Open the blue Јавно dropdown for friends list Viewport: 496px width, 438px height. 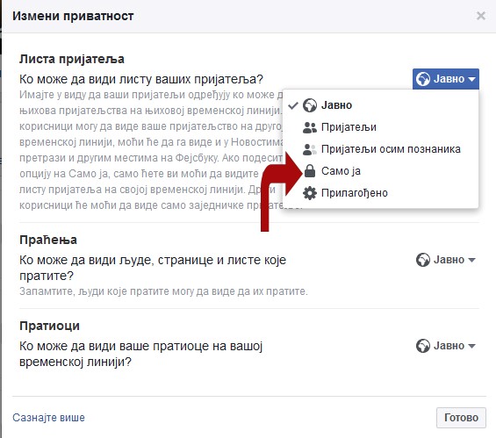point(446,79)
